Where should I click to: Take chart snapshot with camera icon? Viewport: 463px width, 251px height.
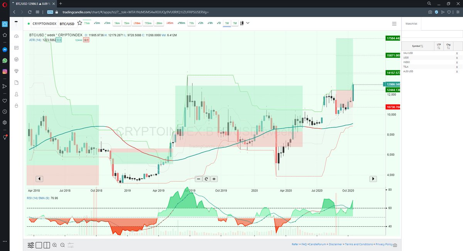coord(395,245)
